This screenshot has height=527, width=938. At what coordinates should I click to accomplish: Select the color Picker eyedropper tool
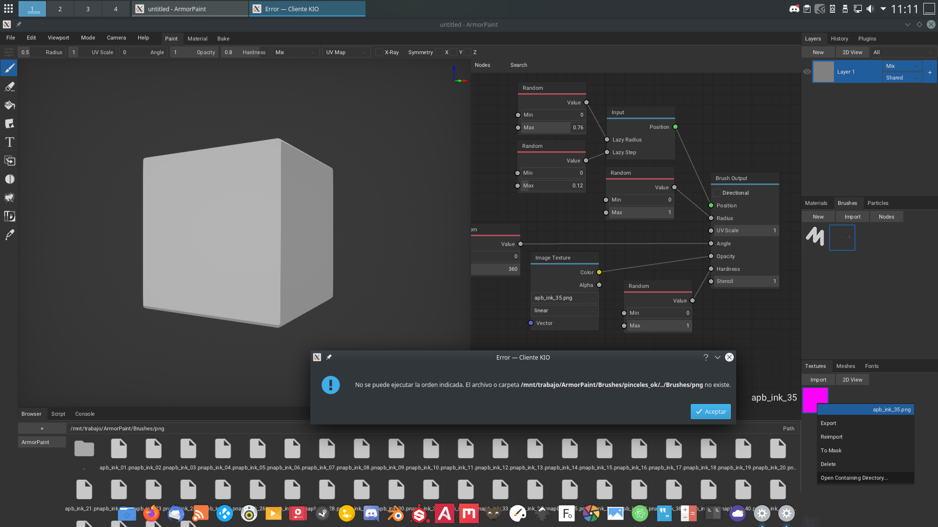click(x=9, y=235)
